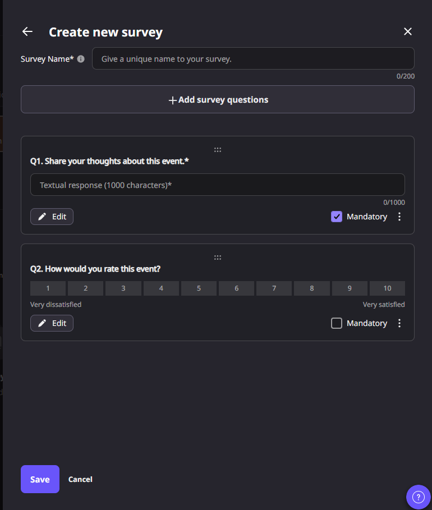Close the Create new survey panel
The width and height of the screenshot is (432, 510).
[x=408, y=32]
